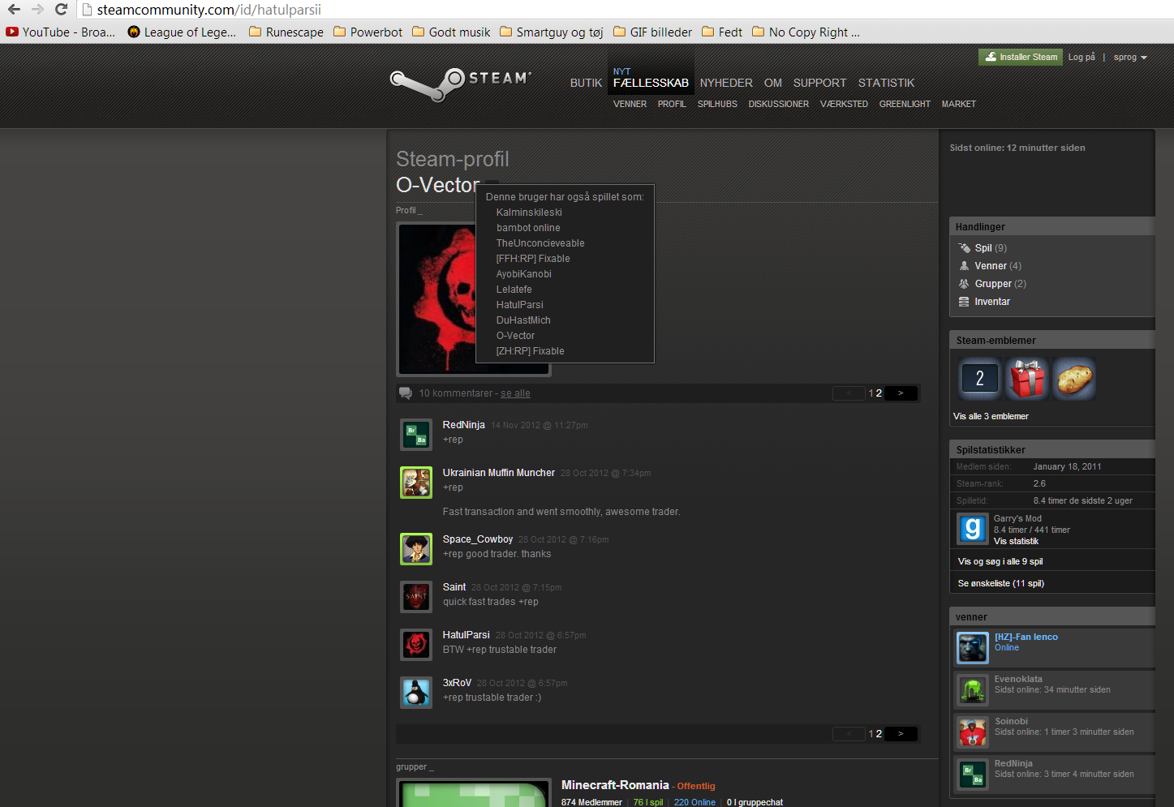This screenshot has height=807, width=1174.
Task: Open the GIF billeder bookmark folder
Action: 653,32
